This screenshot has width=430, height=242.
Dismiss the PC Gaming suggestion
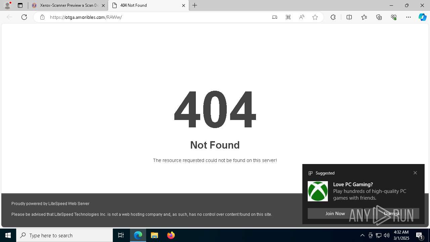(392, 213)
